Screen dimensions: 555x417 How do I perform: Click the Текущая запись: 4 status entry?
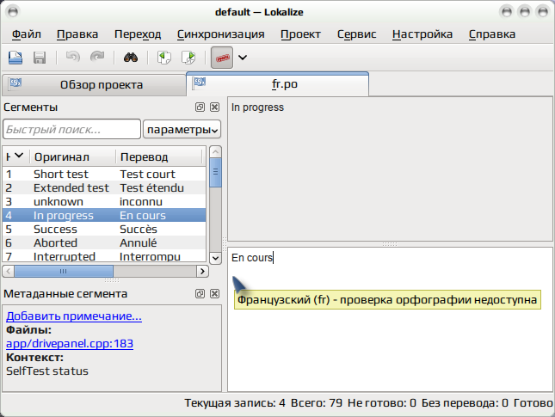tap(235, 403)
